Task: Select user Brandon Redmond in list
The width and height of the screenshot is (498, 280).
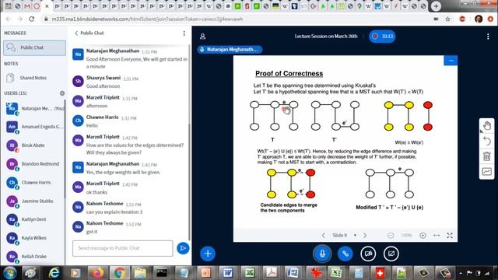Action: (34, 164)
